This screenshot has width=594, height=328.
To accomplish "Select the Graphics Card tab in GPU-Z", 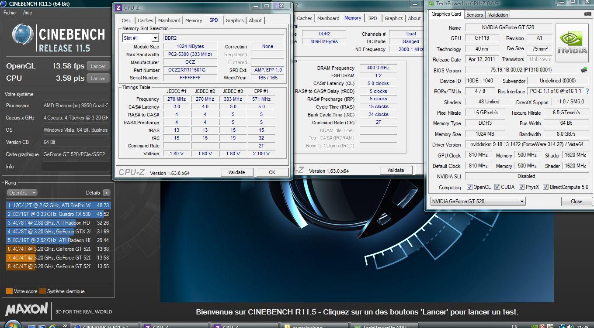I will (x=446, y=14).
